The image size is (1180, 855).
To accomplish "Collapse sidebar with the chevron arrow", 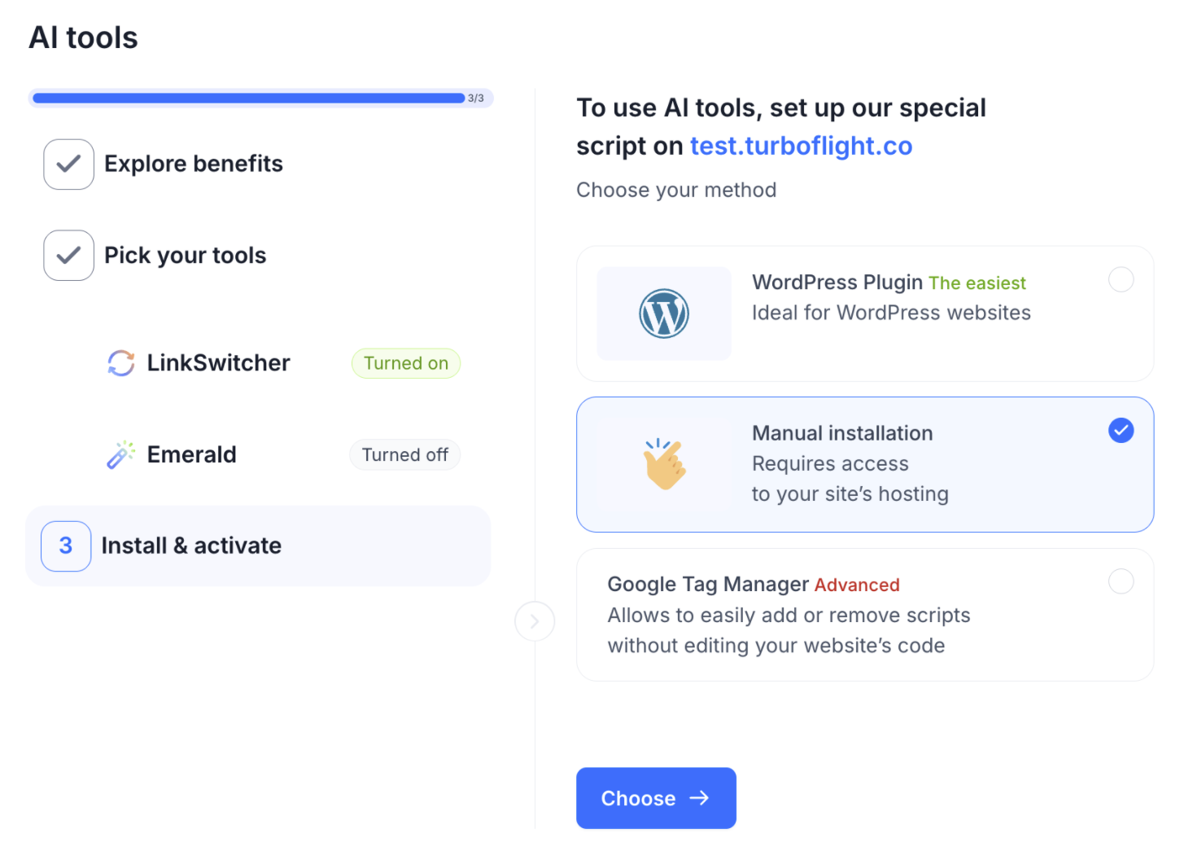I will pos(535,621).
